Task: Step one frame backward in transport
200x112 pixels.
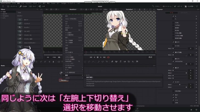Action: 95,57
